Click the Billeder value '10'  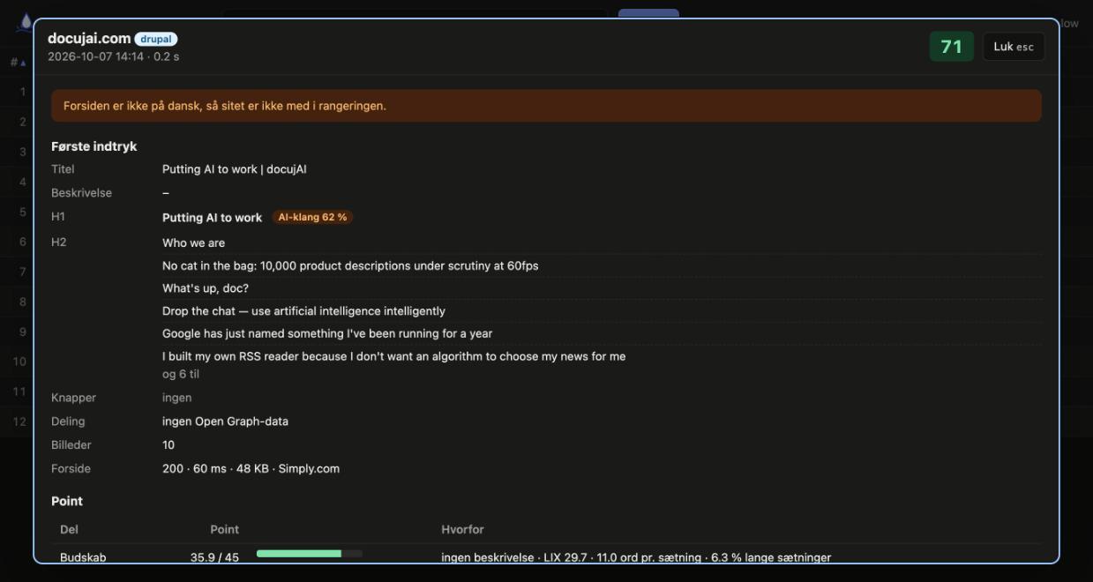pos(168,445)
